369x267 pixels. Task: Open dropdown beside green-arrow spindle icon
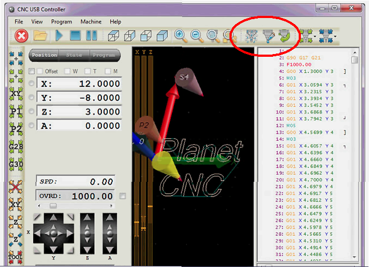click(x=315, y=36)
